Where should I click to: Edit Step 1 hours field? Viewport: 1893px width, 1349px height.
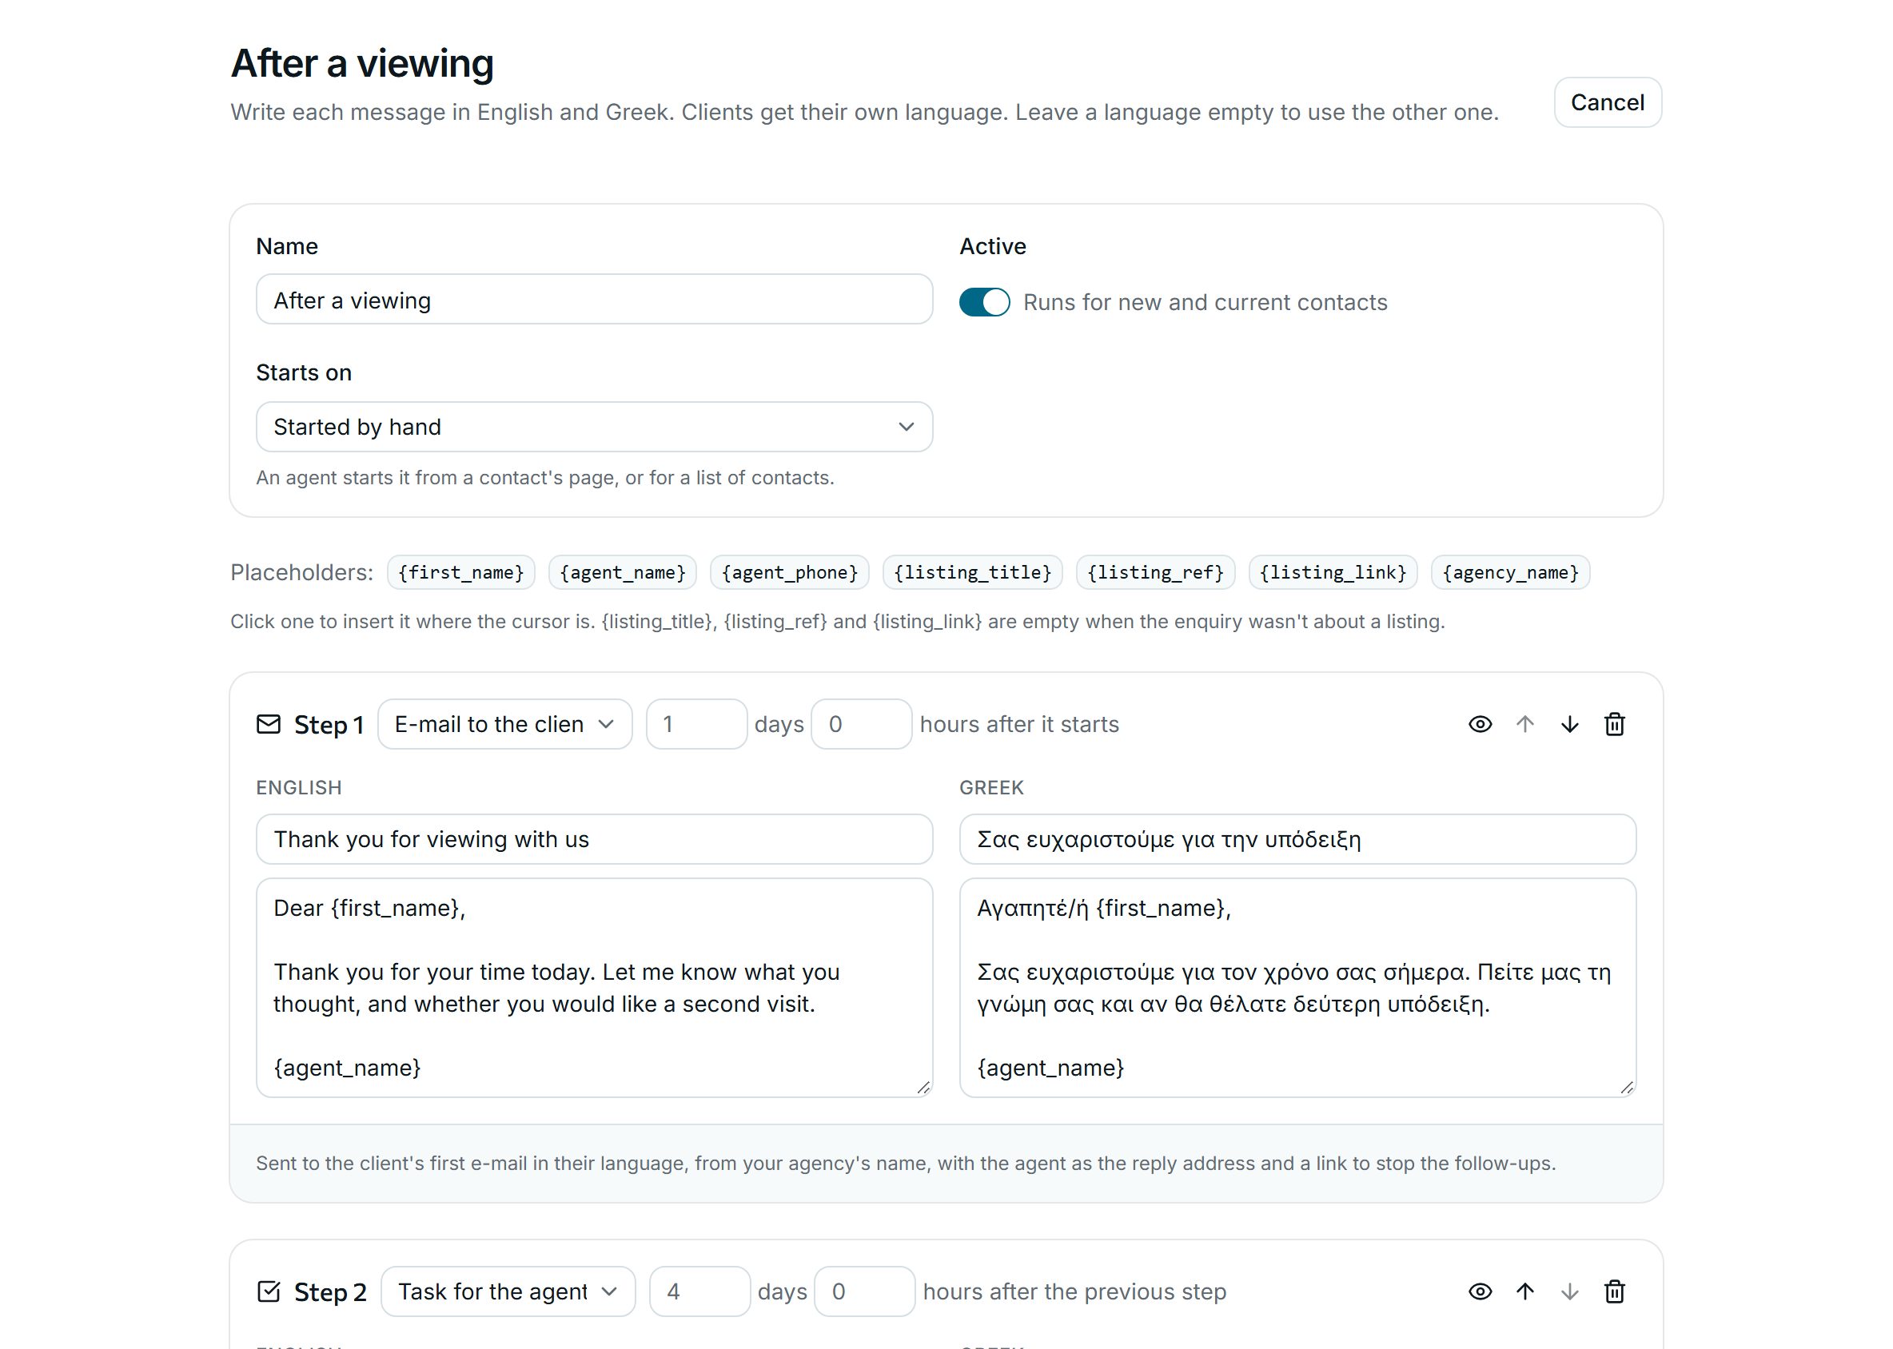tap(861, 724)
